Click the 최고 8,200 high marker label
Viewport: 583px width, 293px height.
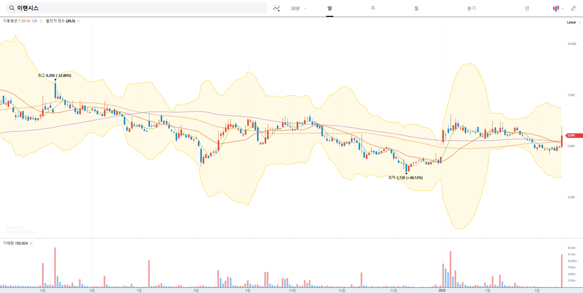pyautogui.click(x=54, y=76)
